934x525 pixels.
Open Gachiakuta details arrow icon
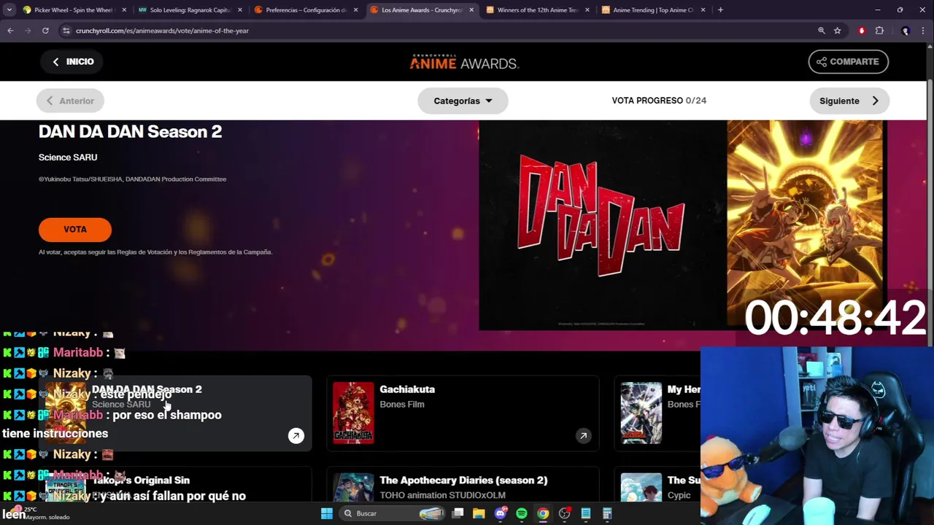pyautogui.click(x=583, y=436)
